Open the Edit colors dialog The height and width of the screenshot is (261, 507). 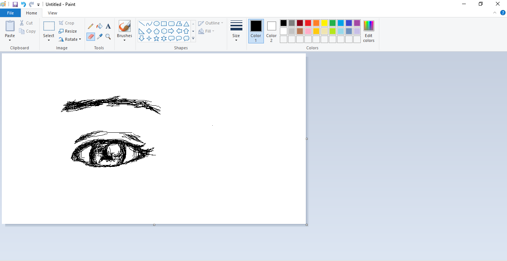tap(369, 31)
